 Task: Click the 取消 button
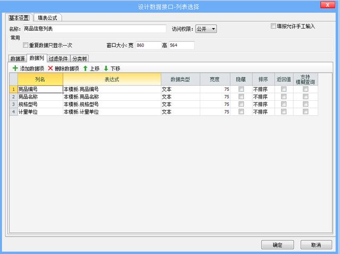pos(316,245)
